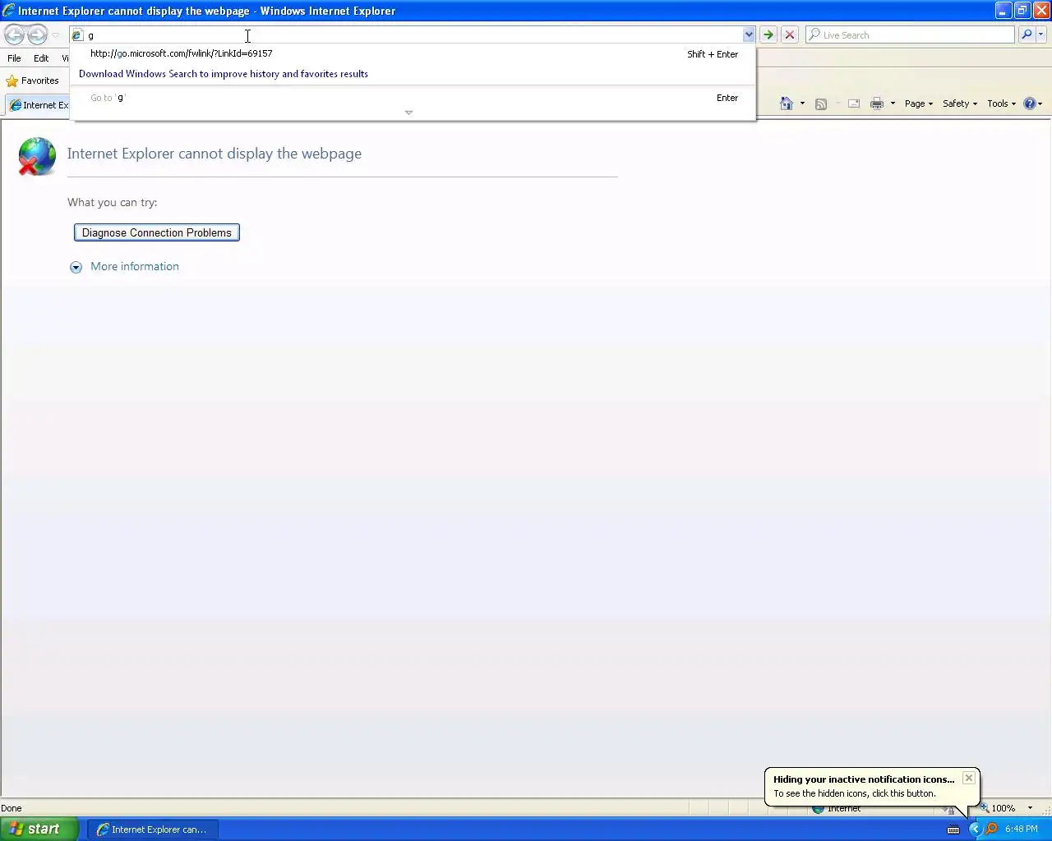Click Download Windows Search link

pyautogui.click(x=224, y=74)
